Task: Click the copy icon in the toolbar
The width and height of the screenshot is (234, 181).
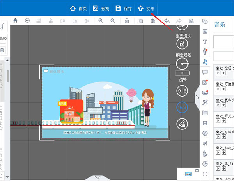Action: click(x=141, y=21)
